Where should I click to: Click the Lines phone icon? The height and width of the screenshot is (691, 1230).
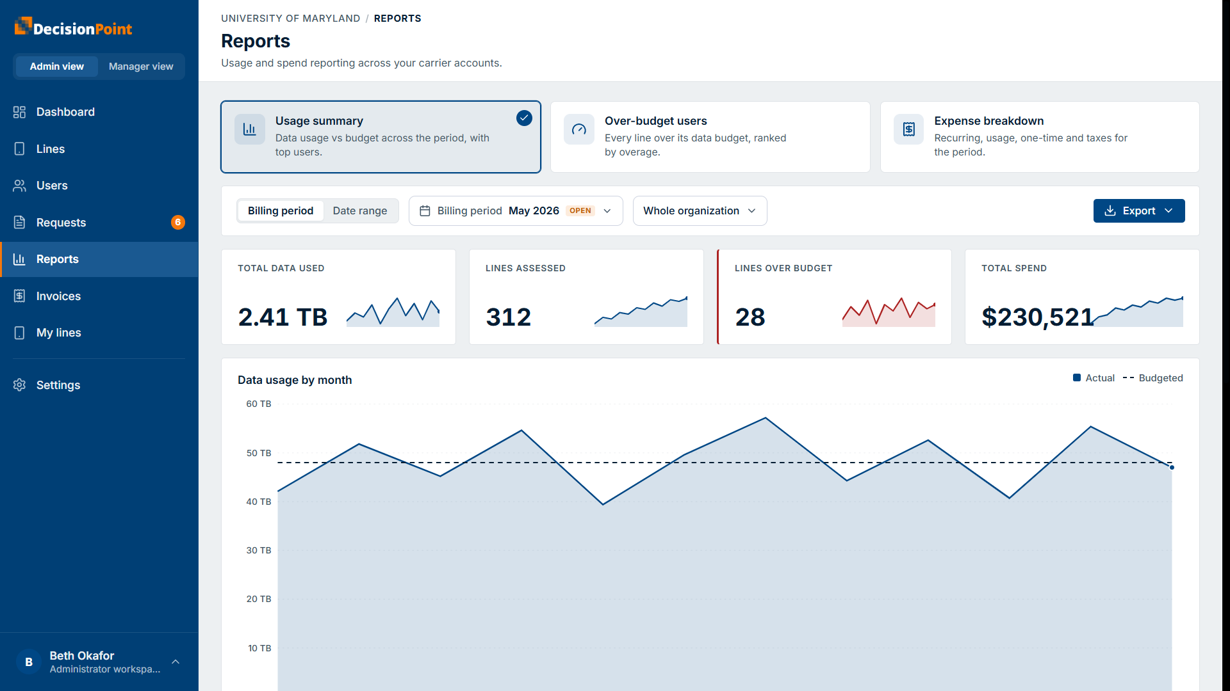coord(19,149)
